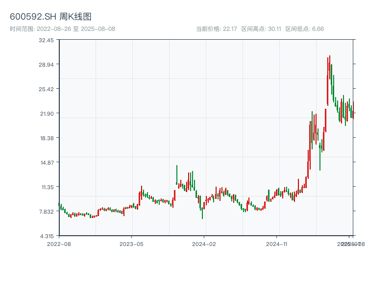The height and width of the screenshot is (294, 392).
Task: Click the x-axis label 2023-05
Action: [131, 244]
